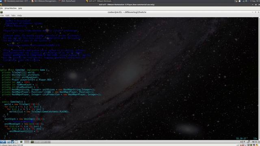The height and width of the screenshot is (146, 260).
Task: Click the guest clock showing 18:13
Action: 254,142
